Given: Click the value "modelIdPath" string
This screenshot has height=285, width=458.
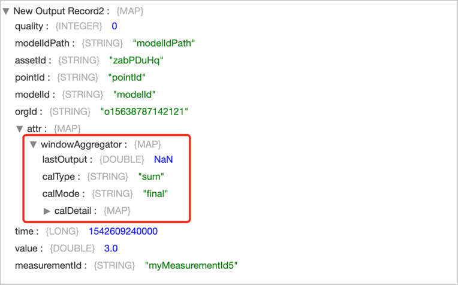Looking at the screenshot, I should pos(164,43).
